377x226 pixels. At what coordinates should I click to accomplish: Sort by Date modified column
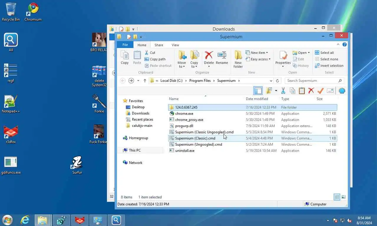tap(257, 99)
